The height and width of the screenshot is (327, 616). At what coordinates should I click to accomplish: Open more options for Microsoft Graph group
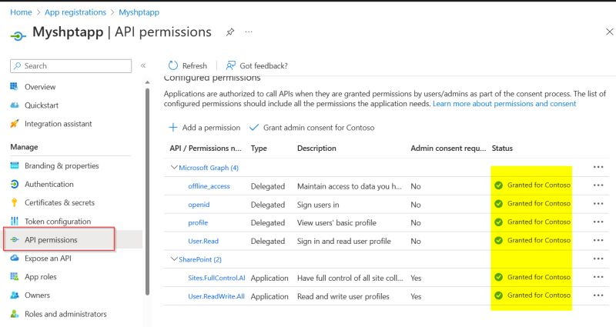pos(598,167)
